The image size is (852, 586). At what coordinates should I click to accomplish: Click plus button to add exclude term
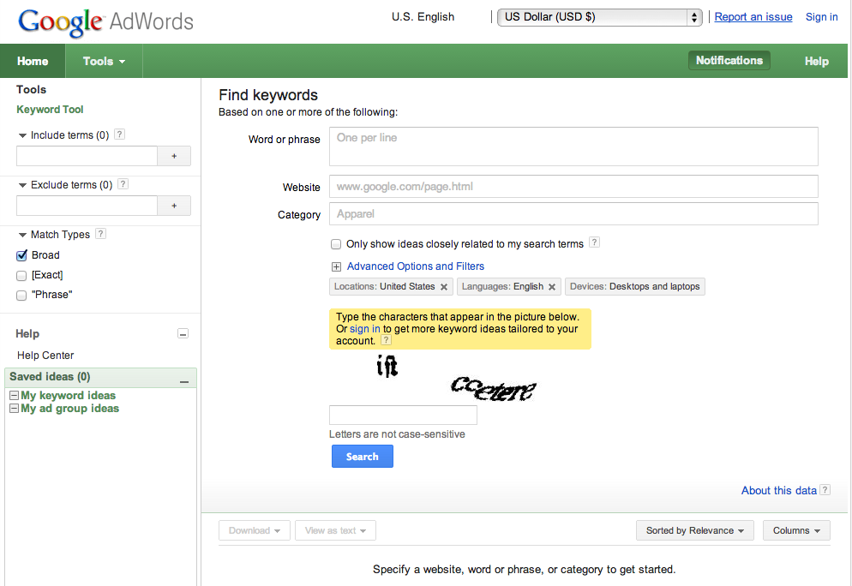(174, 206)
